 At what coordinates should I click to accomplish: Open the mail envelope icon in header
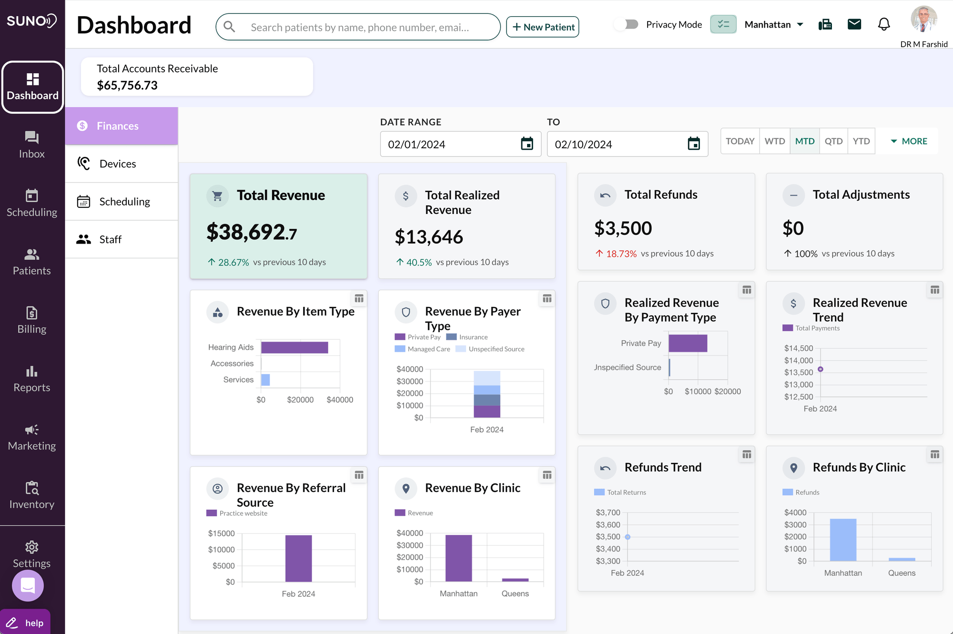(854, 24)
